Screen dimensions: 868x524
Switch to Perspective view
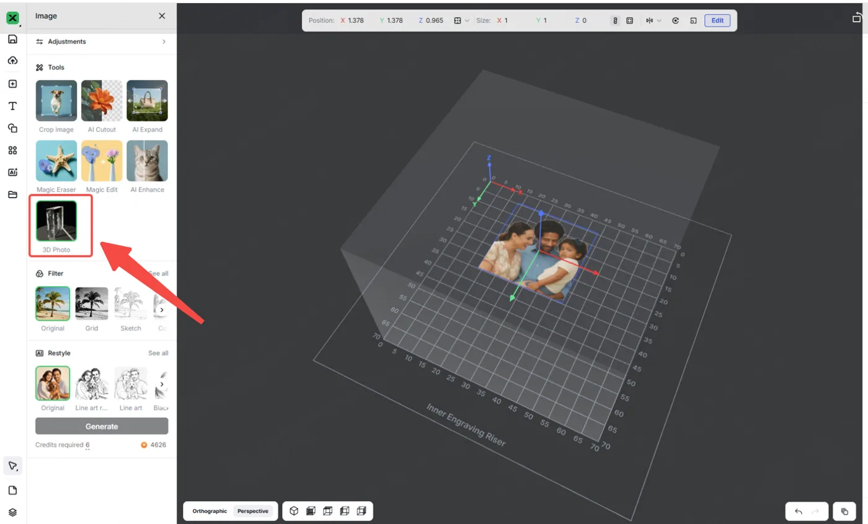click(x=253, y=511)
